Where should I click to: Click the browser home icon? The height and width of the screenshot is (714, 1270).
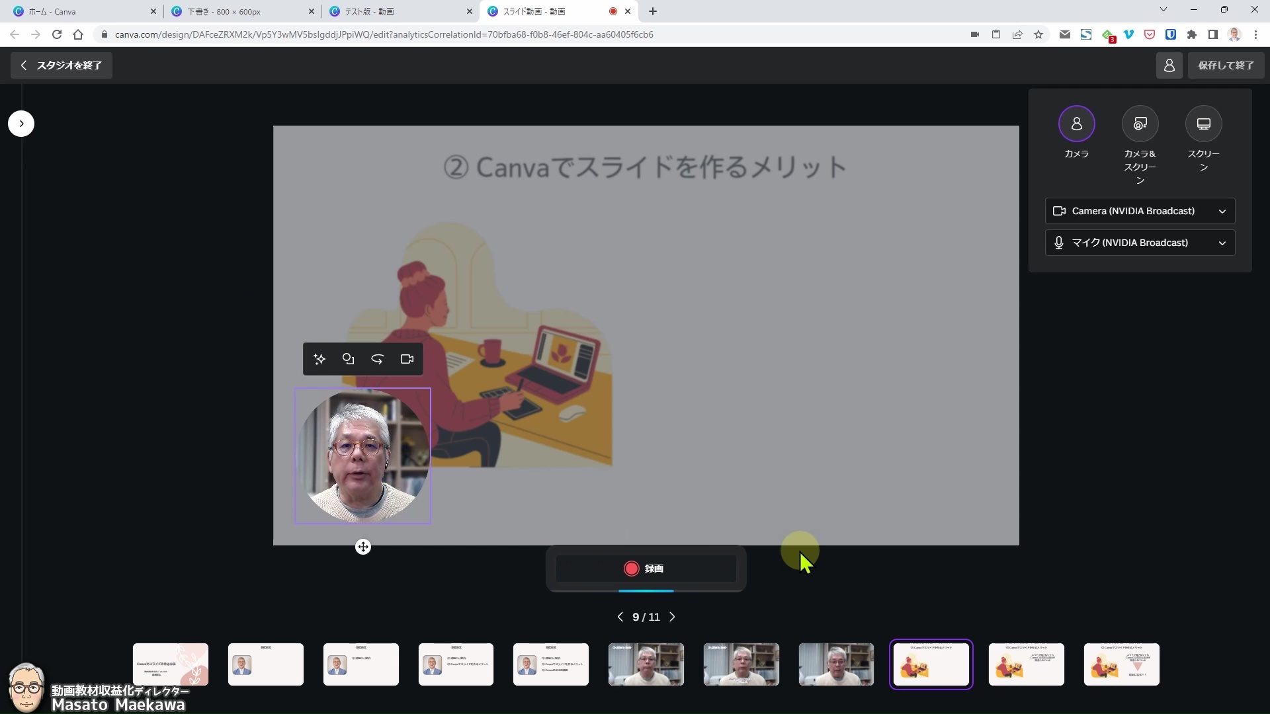pos(78,34)
